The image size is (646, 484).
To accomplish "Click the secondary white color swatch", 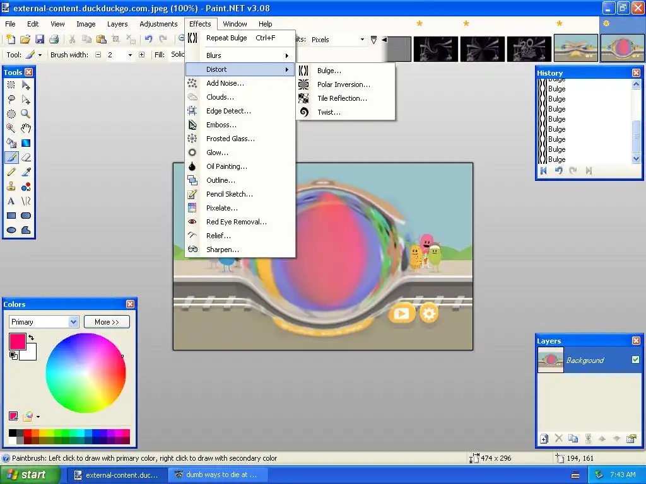I will (x=30, y=353).
